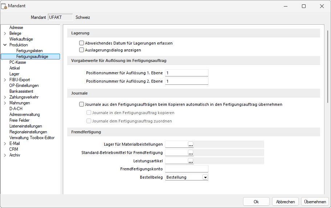Collapse the Produktion tree node

pyautogui.click(x=5, y=45)
